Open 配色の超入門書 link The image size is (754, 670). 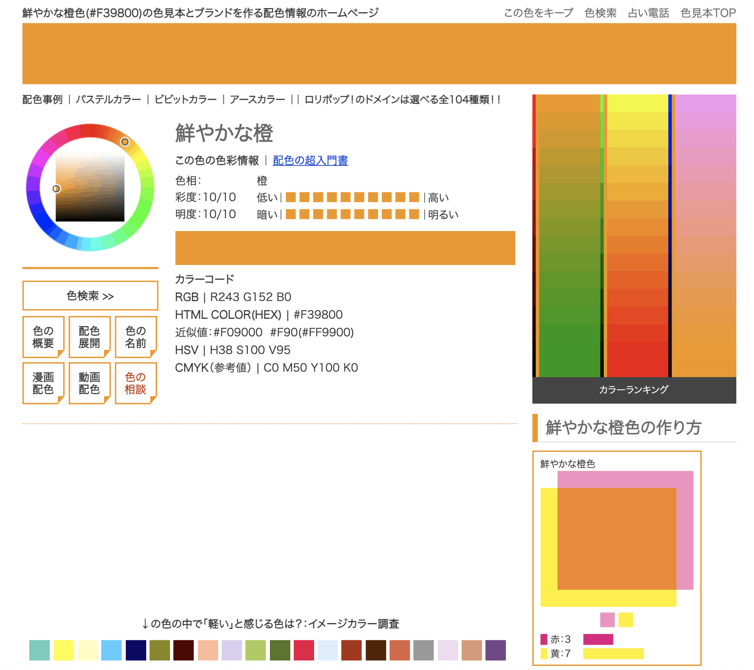click(x=310, y=160)
